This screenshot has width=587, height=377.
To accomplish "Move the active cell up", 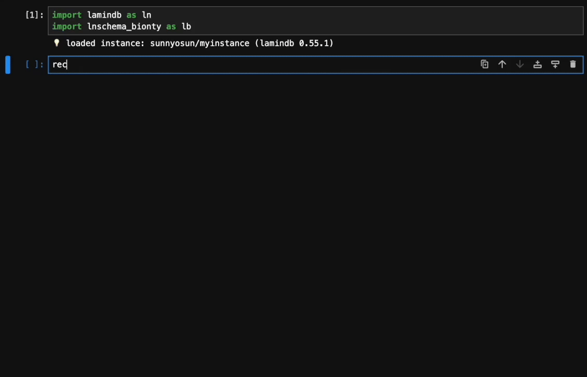I will tap(502, 64).
